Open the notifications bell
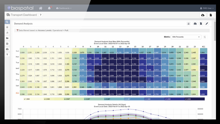This screenshot has width=220, height=124. click(x=49, y=8)
